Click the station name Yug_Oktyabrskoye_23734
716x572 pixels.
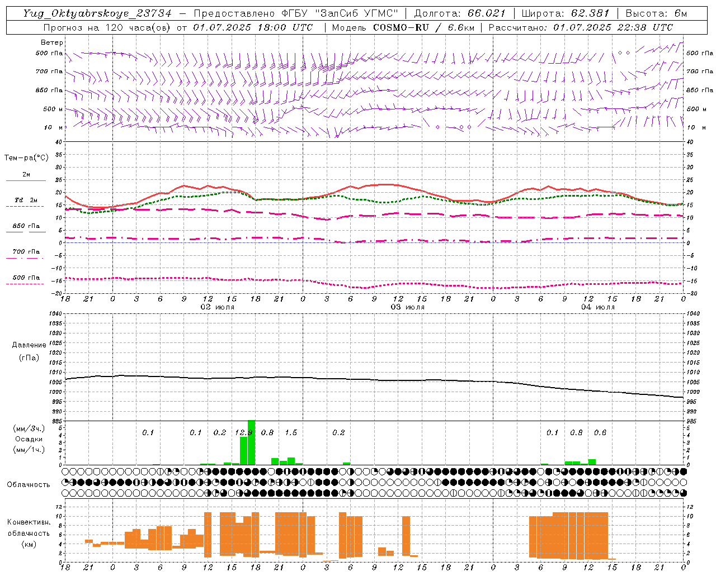(x=97, y=13)
